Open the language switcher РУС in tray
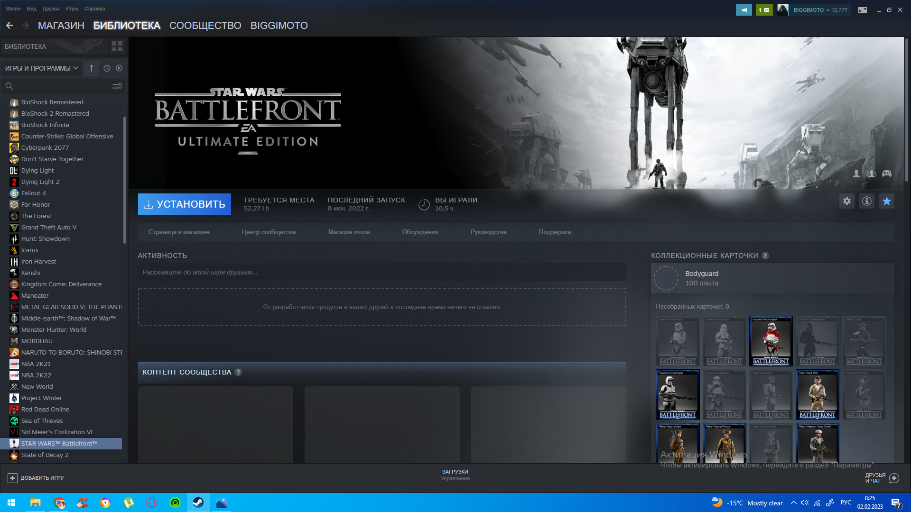911x512 pixels. click(846, 503)
